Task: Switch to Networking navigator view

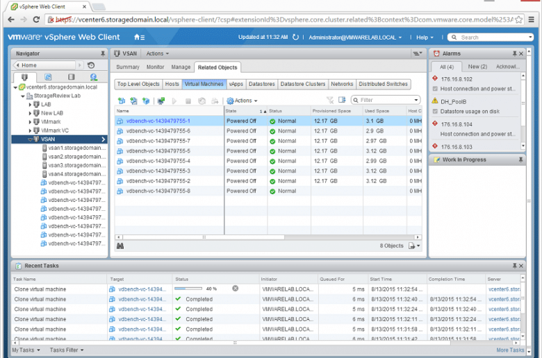Action: coord(93,77)
